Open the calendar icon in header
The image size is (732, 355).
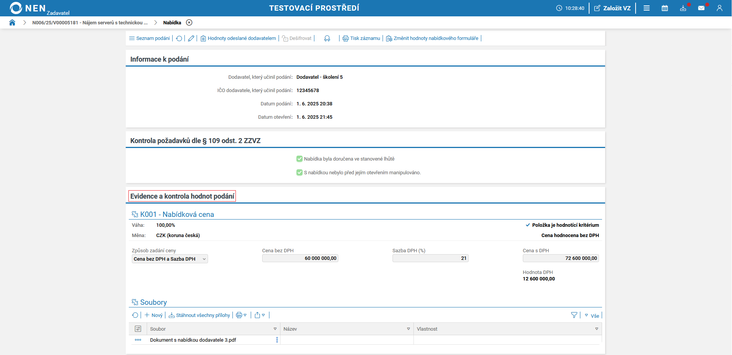tap(665, 8)
